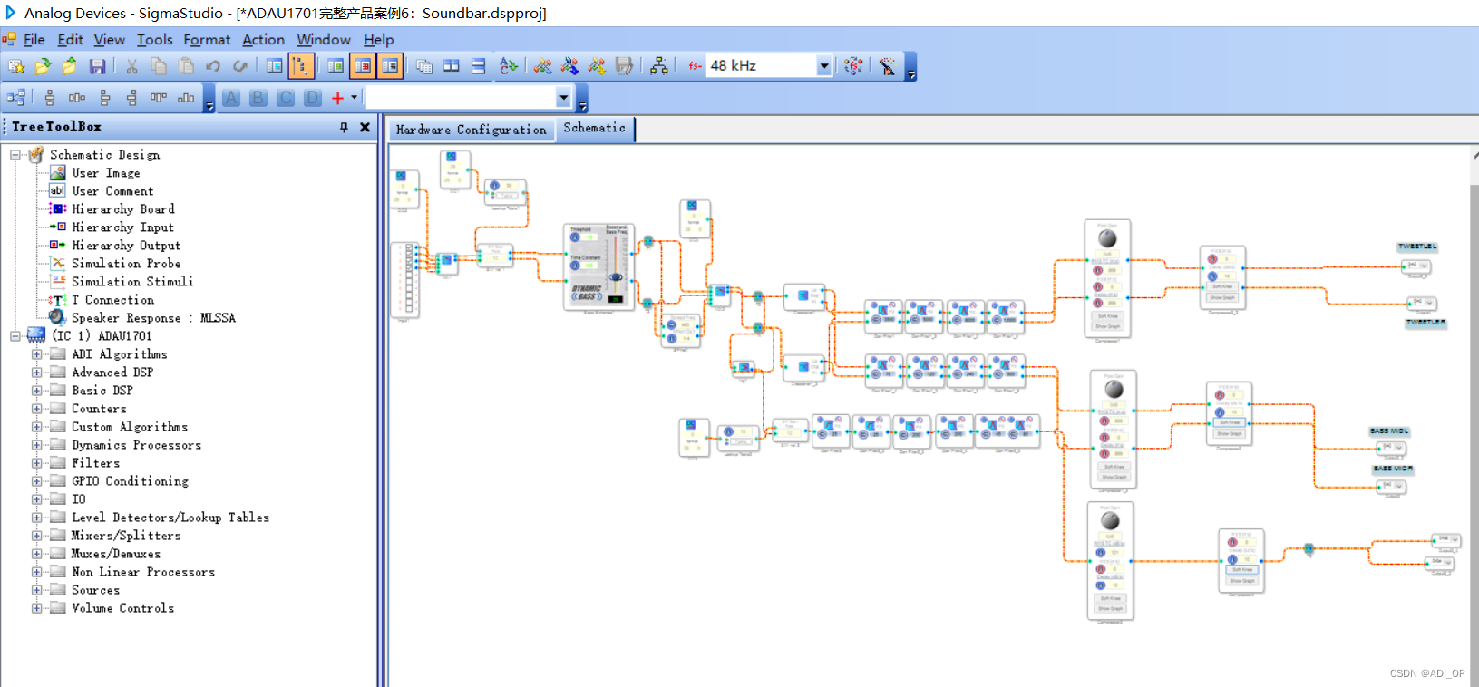Open the 48 kHz sampling rate dropdown
1479x687 pixels.
[823, 66]
